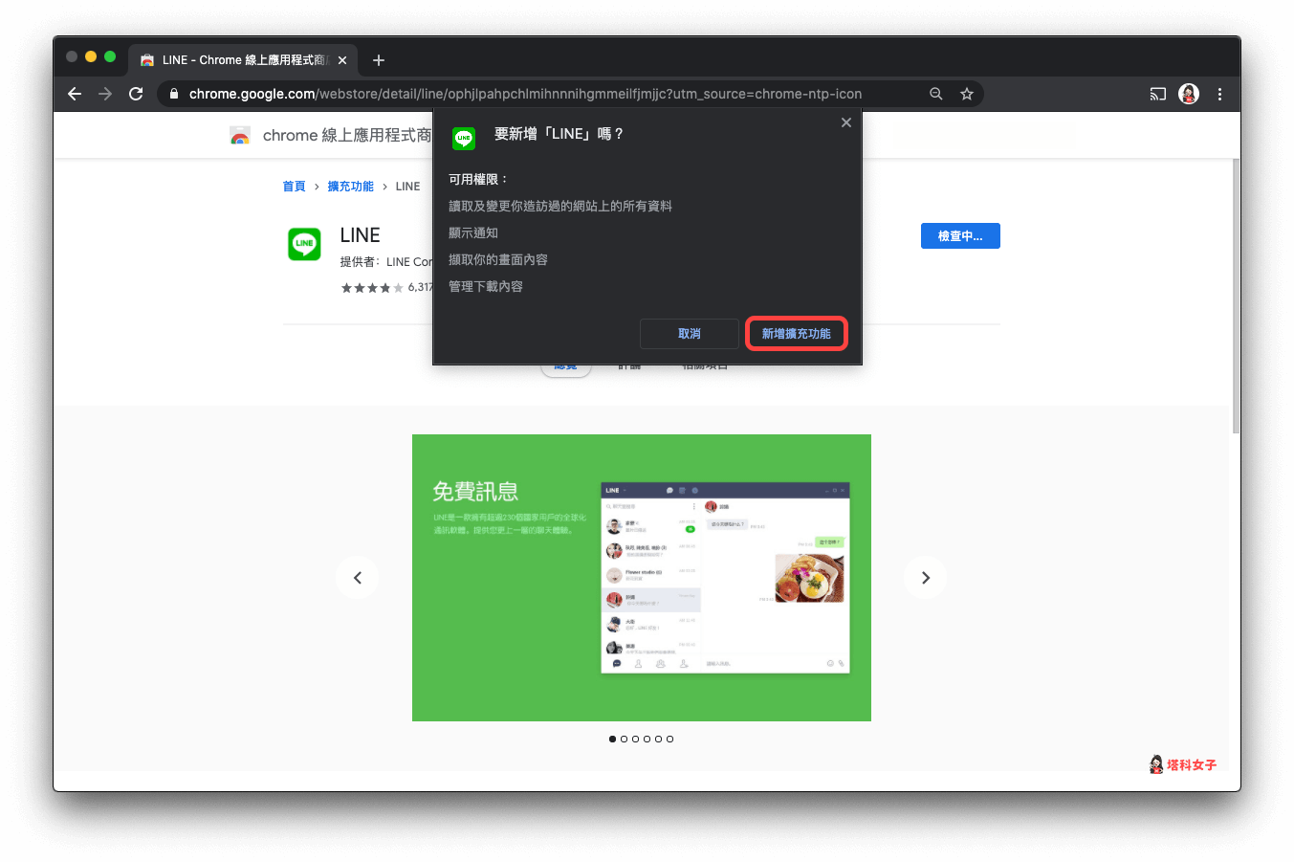Advance the carousel with the right arrow
Viewport: 1294px width, 862px height.
point(925,577)
